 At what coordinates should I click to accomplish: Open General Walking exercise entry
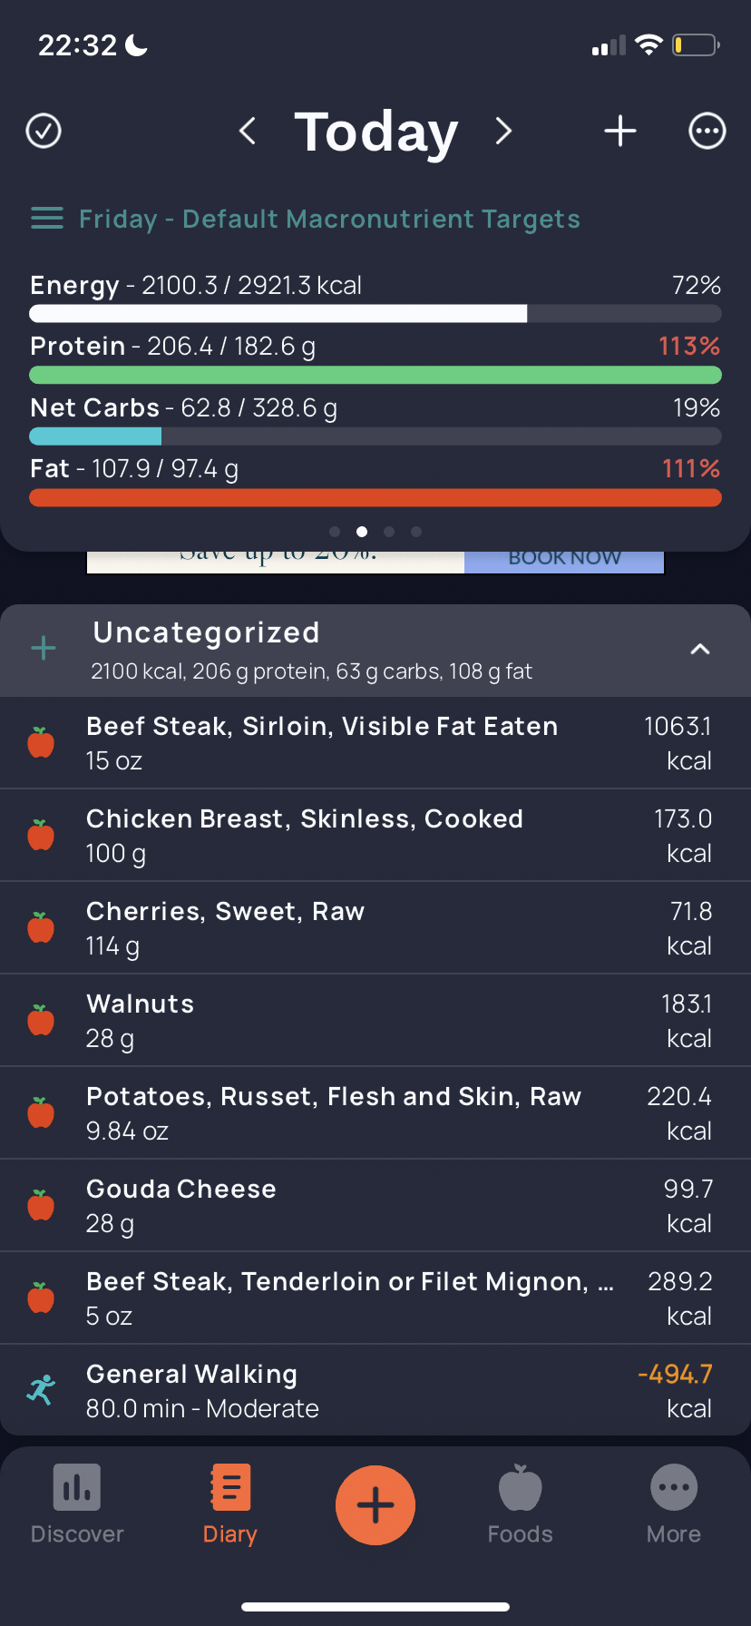point(375,1390)
